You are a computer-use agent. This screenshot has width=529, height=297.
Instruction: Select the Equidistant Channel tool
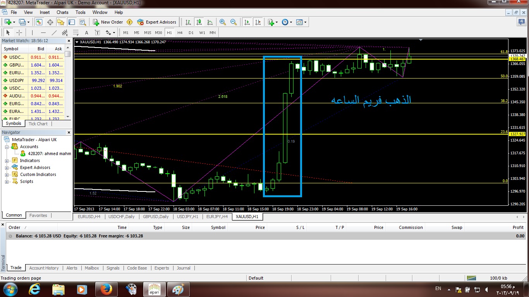point(65,32)
